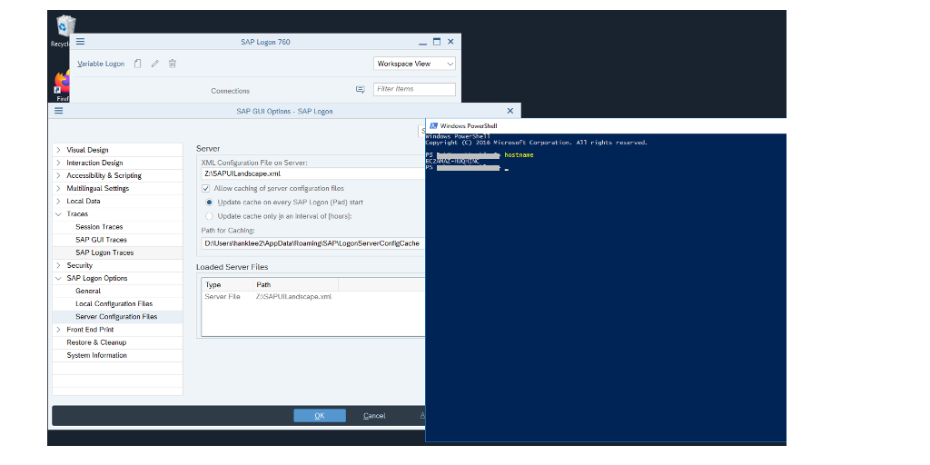The width and height of the screenshot is (930, 465).
Task: Maximize the SAP Logon 760 window
Action: coord(437,42)
